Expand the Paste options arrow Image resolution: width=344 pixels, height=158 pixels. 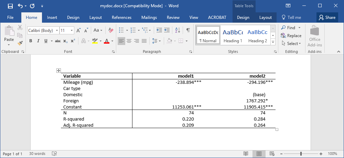[x=9, y=45]
